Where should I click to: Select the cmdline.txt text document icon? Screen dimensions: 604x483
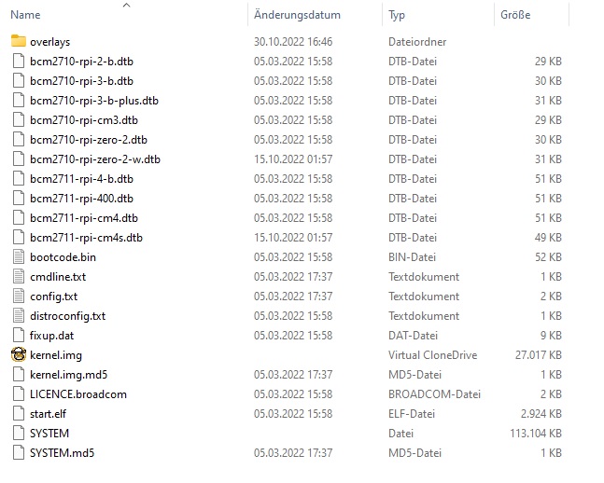[19, 276]
